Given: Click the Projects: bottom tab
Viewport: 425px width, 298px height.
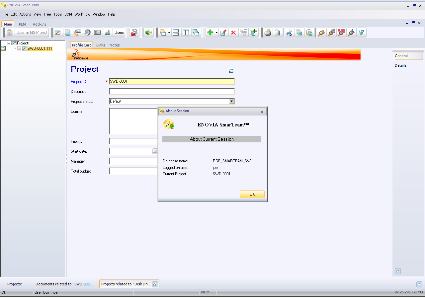Looking at the screenshot, I should 15,284.
